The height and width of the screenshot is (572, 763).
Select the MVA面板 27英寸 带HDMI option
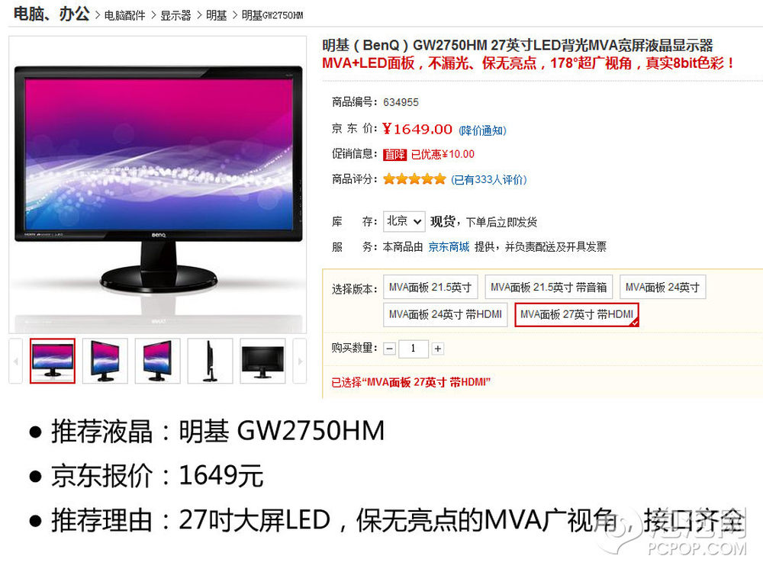(577, 315)
